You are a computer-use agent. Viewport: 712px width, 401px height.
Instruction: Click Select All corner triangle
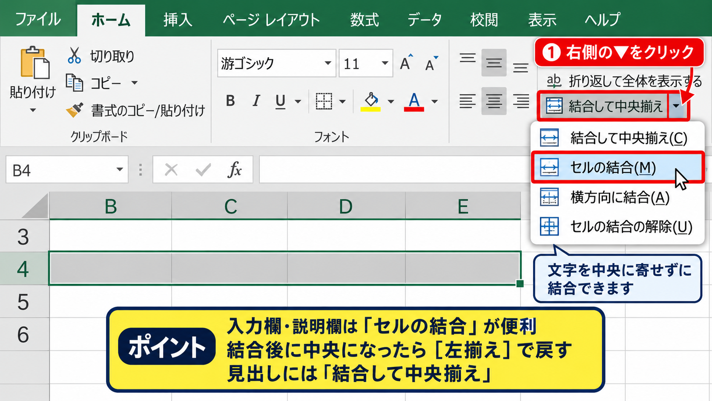click(x=36, y=206)
